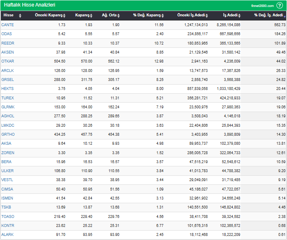287x240 pixels.
Task: Click sort arrows beside Hisse header
Action: pos(20,16)
